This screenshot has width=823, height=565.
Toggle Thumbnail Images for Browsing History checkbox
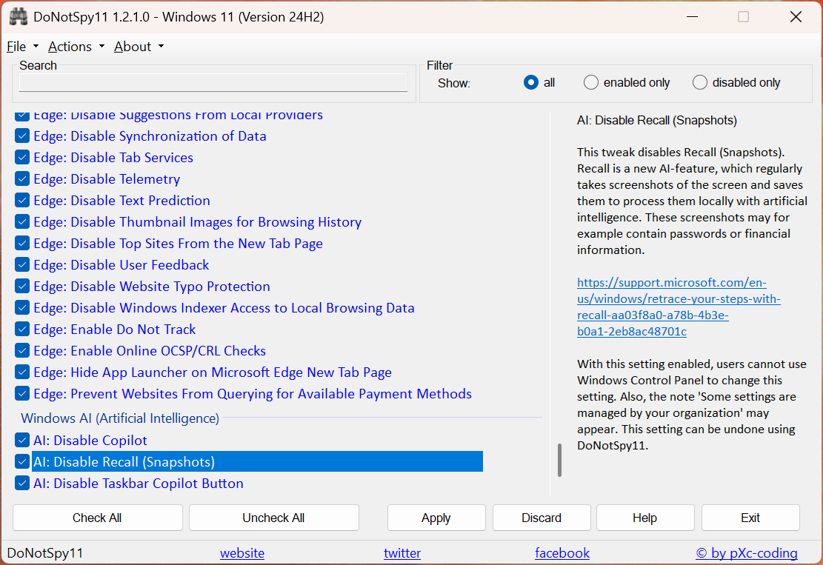coord(22,222)
